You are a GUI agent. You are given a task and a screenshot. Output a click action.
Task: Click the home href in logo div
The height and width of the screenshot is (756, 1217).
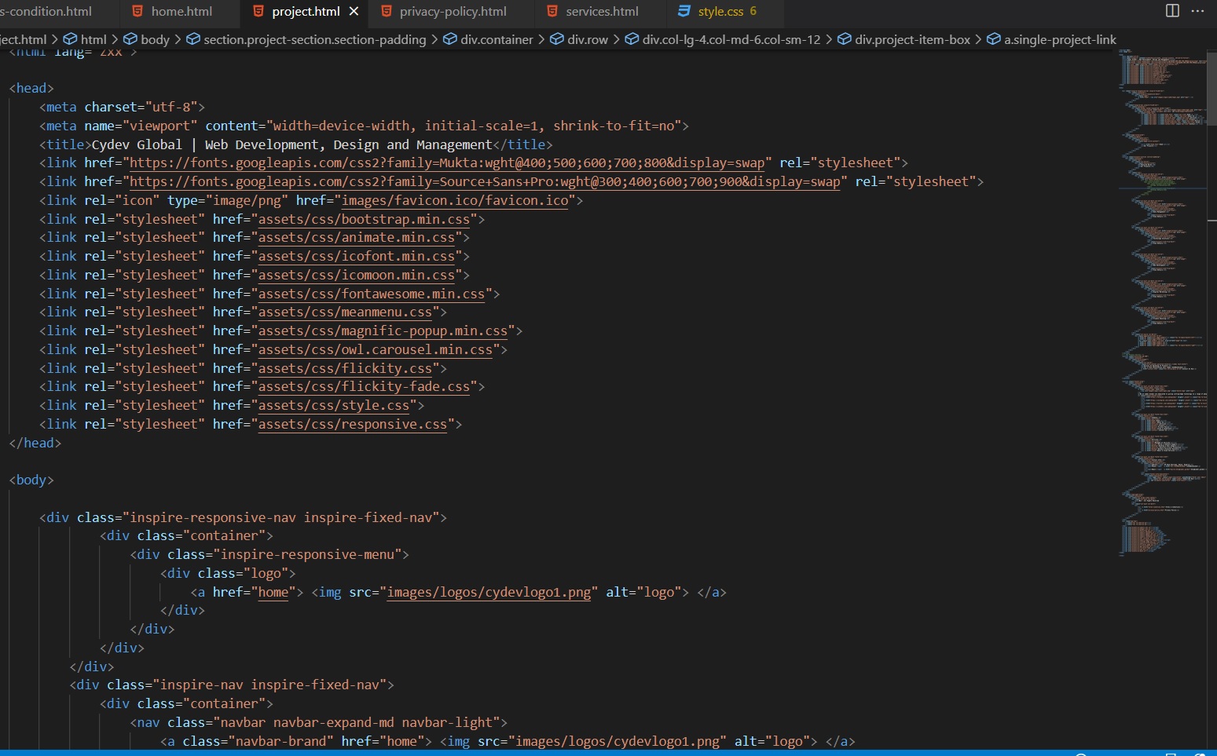point(273,593)
